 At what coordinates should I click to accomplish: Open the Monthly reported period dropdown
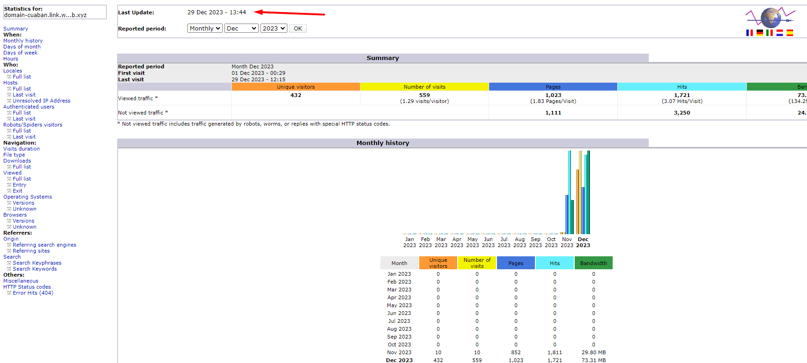click(205, 29)
